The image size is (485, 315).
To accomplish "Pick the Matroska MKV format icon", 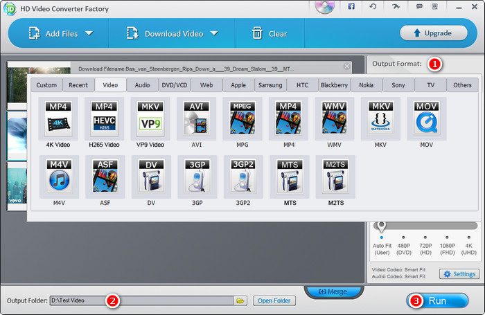I will tap(380, 119).
